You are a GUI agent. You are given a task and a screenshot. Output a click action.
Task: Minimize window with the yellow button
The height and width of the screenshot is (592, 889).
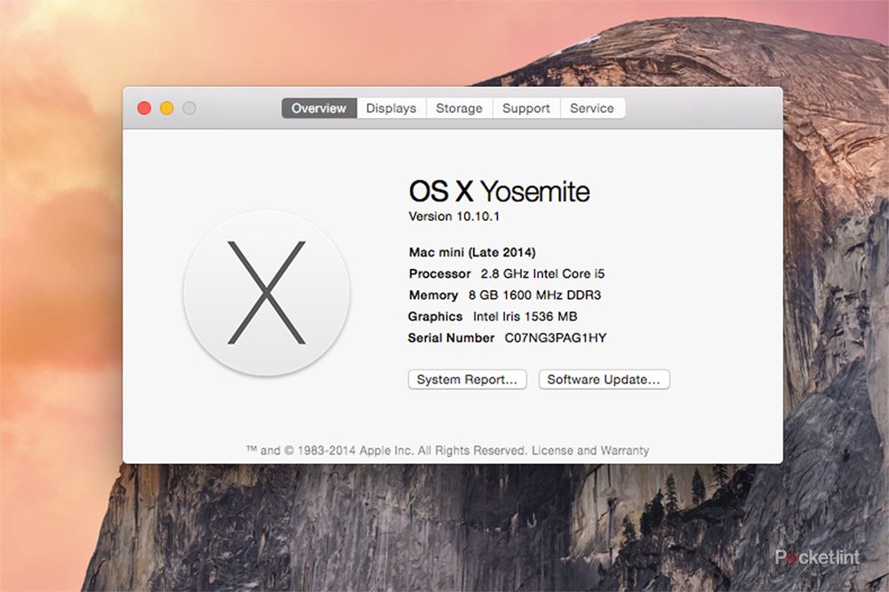click(167, 108)
